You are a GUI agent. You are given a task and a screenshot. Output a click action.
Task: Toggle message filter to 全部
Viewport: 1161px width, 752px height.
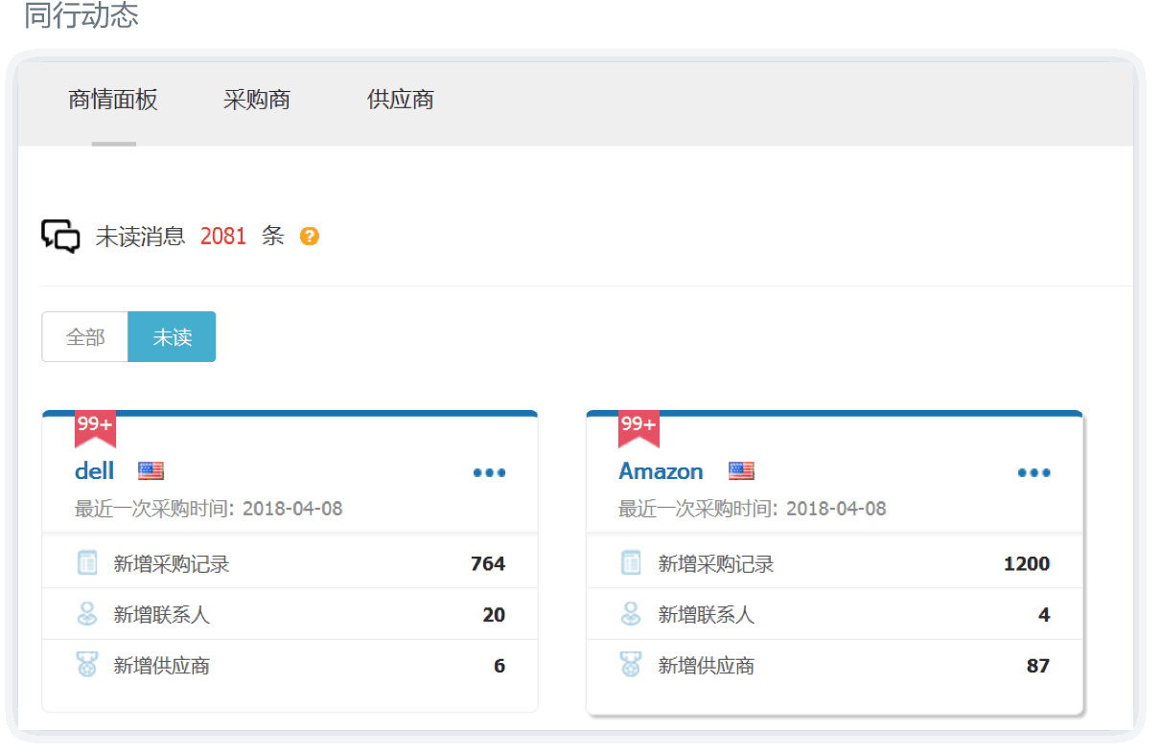85,337
